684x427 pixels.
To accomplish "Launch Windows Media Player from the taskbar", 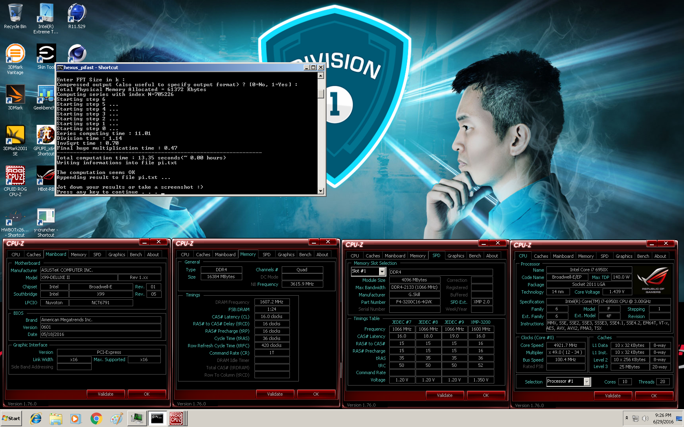I will (76, 418).
